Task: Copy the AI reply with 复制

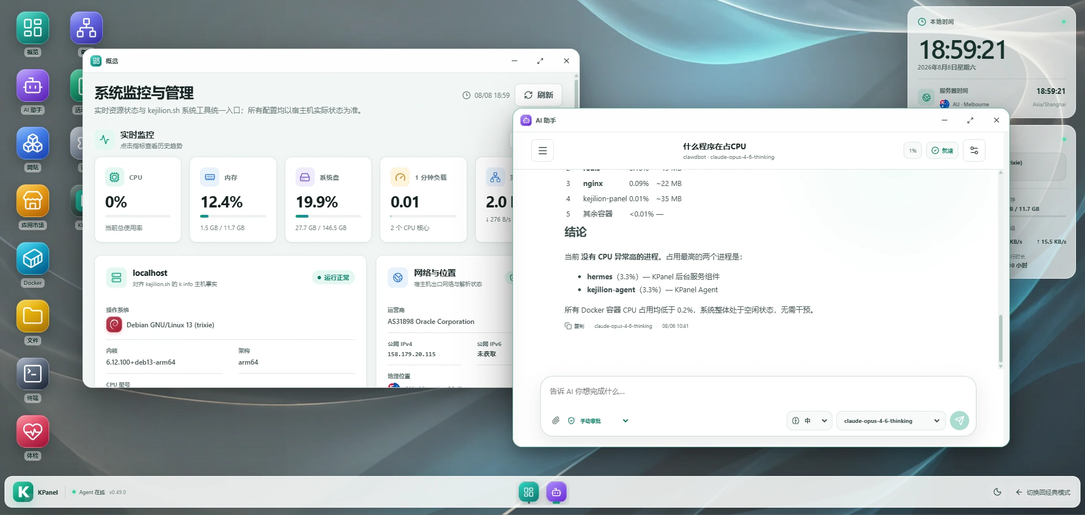Action: click(x=575, y=326)
